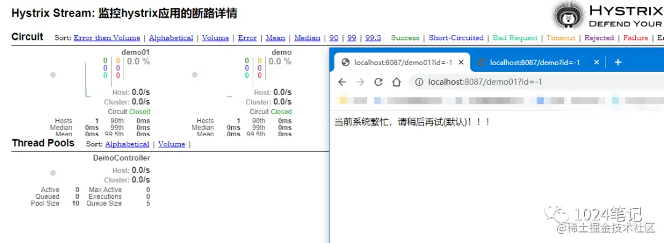Click the DemoController thread pool name
Screen dimensions: 664x243
[122, 158]
